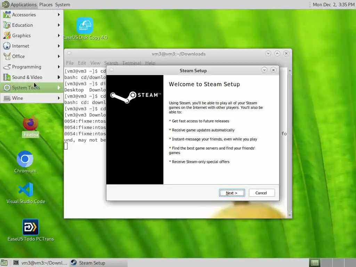This screenshot has width=356, height=267.
Task: Expand the Office submenu arrow
Action: (59, 56)
